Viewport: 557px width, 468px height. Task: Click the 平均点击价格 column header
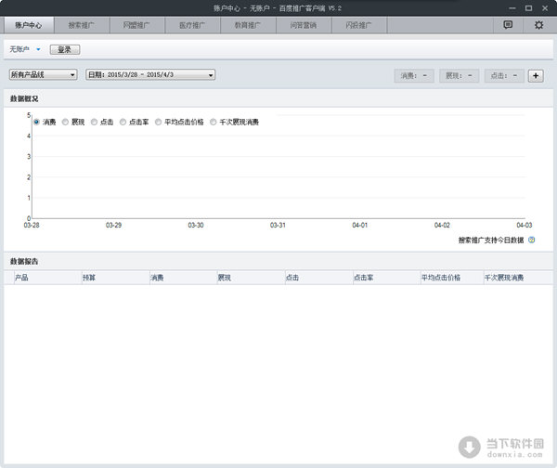coord(452,278)
